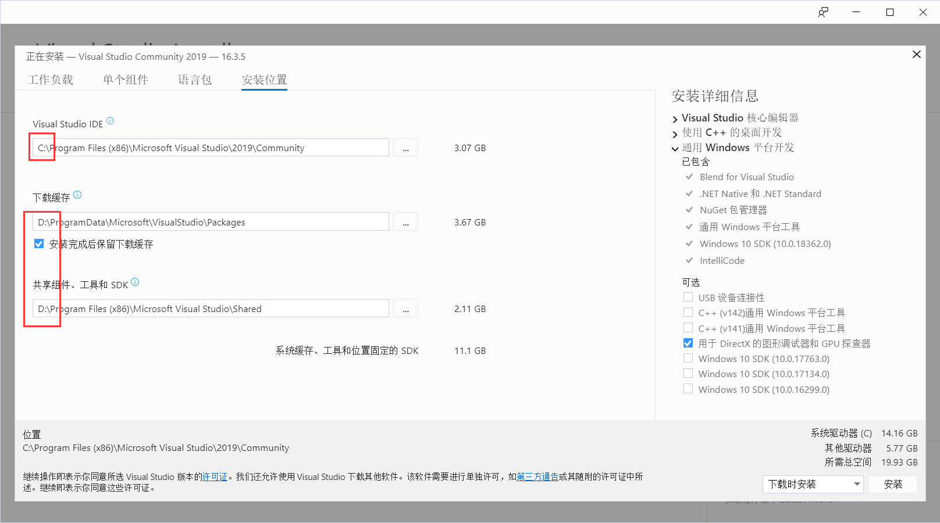Expand 使用 C++ 的桌面开发 section
The height and width of the screenshot is (523, 940).
(x=675, y=134)
